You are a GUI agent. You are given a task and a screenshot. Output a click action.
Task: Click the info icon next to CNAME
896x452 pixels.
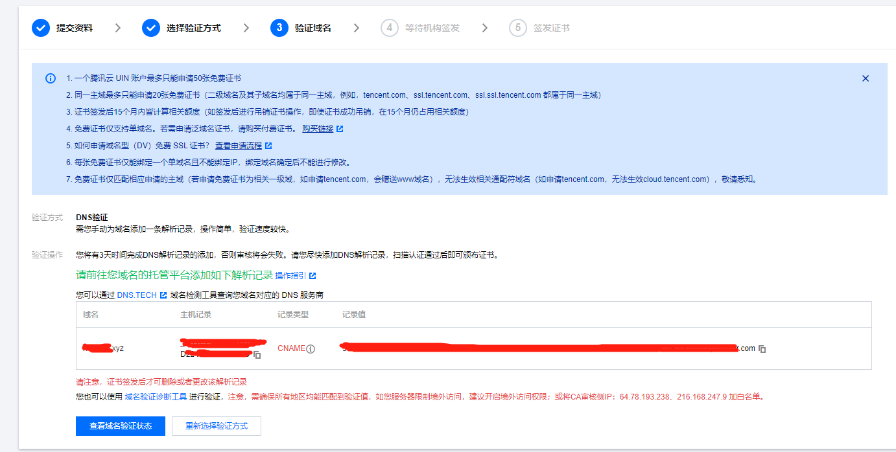tap(311, 349)
